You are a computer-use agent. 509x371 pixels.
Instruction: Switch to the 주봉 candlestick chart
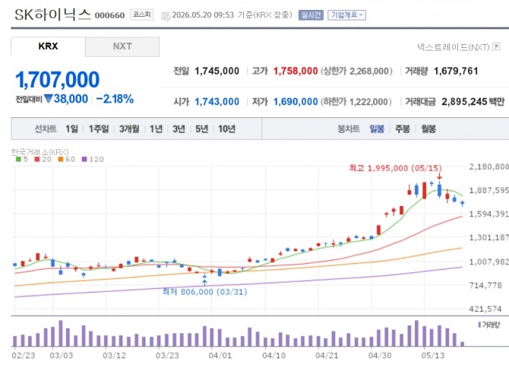pyautogui.click(x=403, y=129)
